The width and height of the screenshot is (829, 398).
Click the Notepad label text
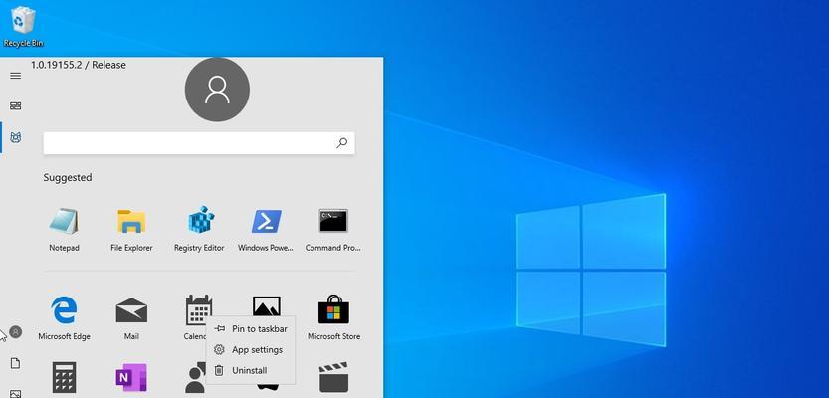pos(64,248)
